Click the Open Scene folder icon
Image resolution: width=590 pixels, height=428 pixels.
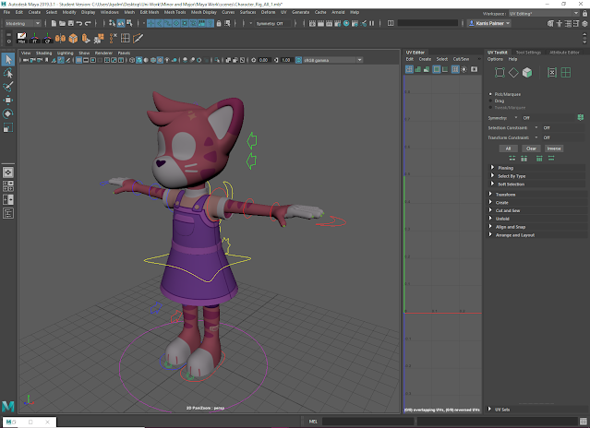coord(62,23)
